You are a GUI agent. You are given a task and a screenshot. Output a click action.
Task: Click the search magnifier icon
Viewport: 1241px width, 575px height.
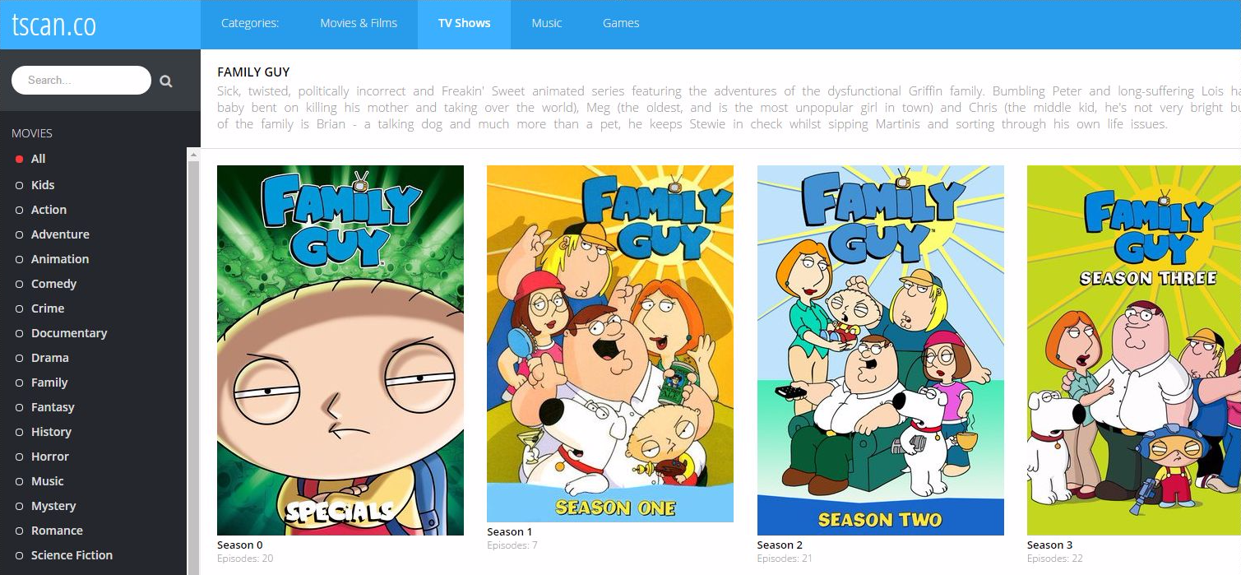coord(166,81)
